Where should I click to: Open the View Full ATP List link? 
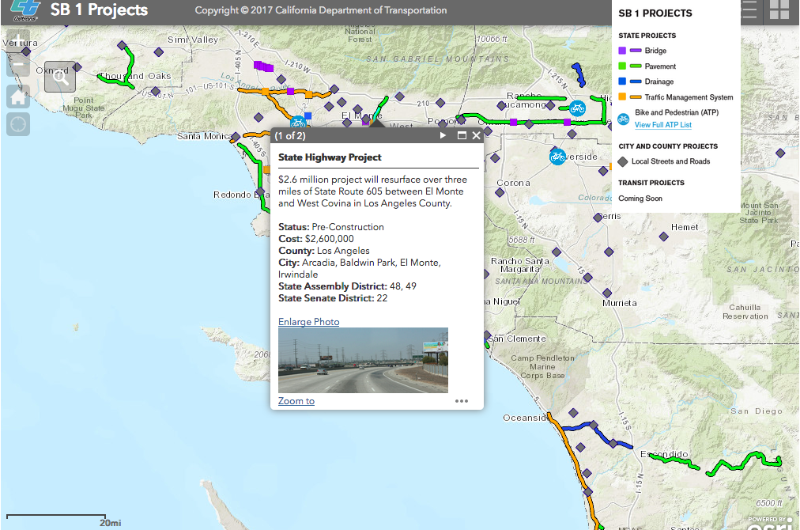tap(662, 125)
